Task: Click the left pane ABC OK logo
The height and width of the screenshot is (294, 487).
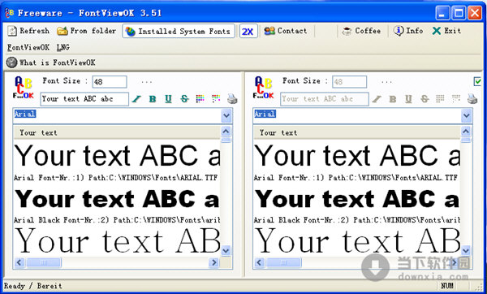Action: (24, 88)
